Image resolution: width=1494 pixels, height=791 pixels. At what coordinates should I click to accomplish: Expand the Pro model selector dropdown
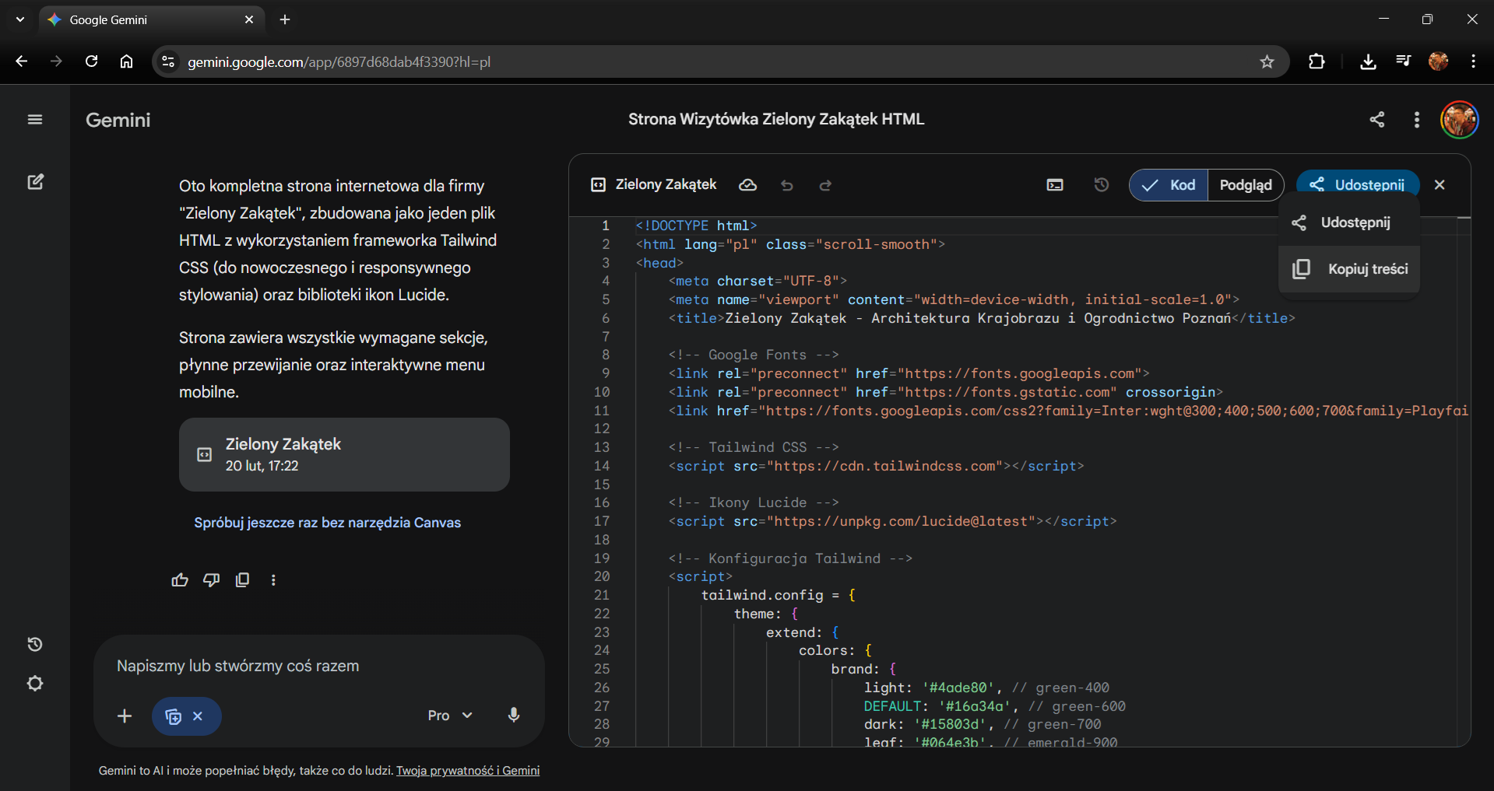(450, 716)
